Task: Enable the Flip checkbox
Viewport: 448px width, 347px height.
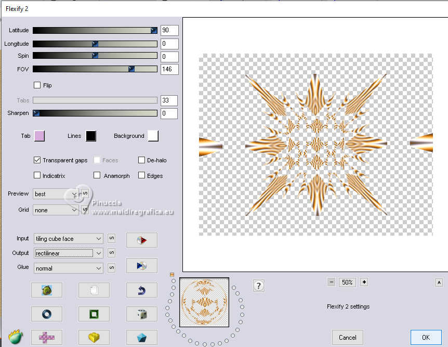Action: [37, 85]
